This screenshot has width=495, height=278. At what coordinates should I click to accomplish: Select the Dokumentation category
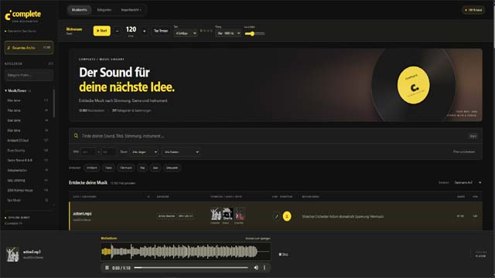pos(28,170)
